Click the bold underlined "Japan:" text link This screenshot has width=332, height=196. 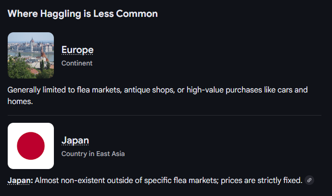pyautogui.click(x=20, y=181)
